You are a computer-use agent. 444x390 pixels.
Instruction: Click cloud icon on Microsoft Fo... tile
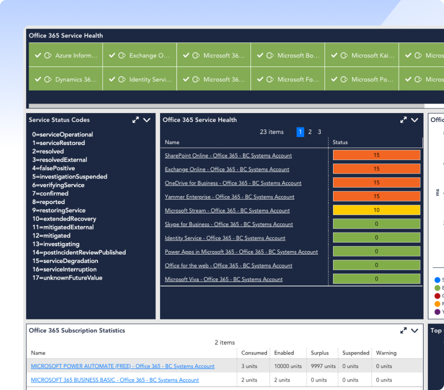(x=270, y=79)
